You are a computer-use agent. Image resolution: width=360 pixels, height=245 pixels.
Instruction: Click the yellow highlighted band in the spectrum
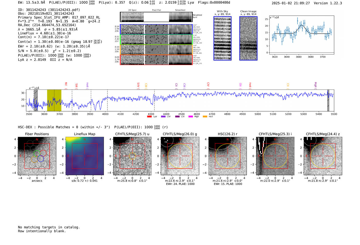54,100
